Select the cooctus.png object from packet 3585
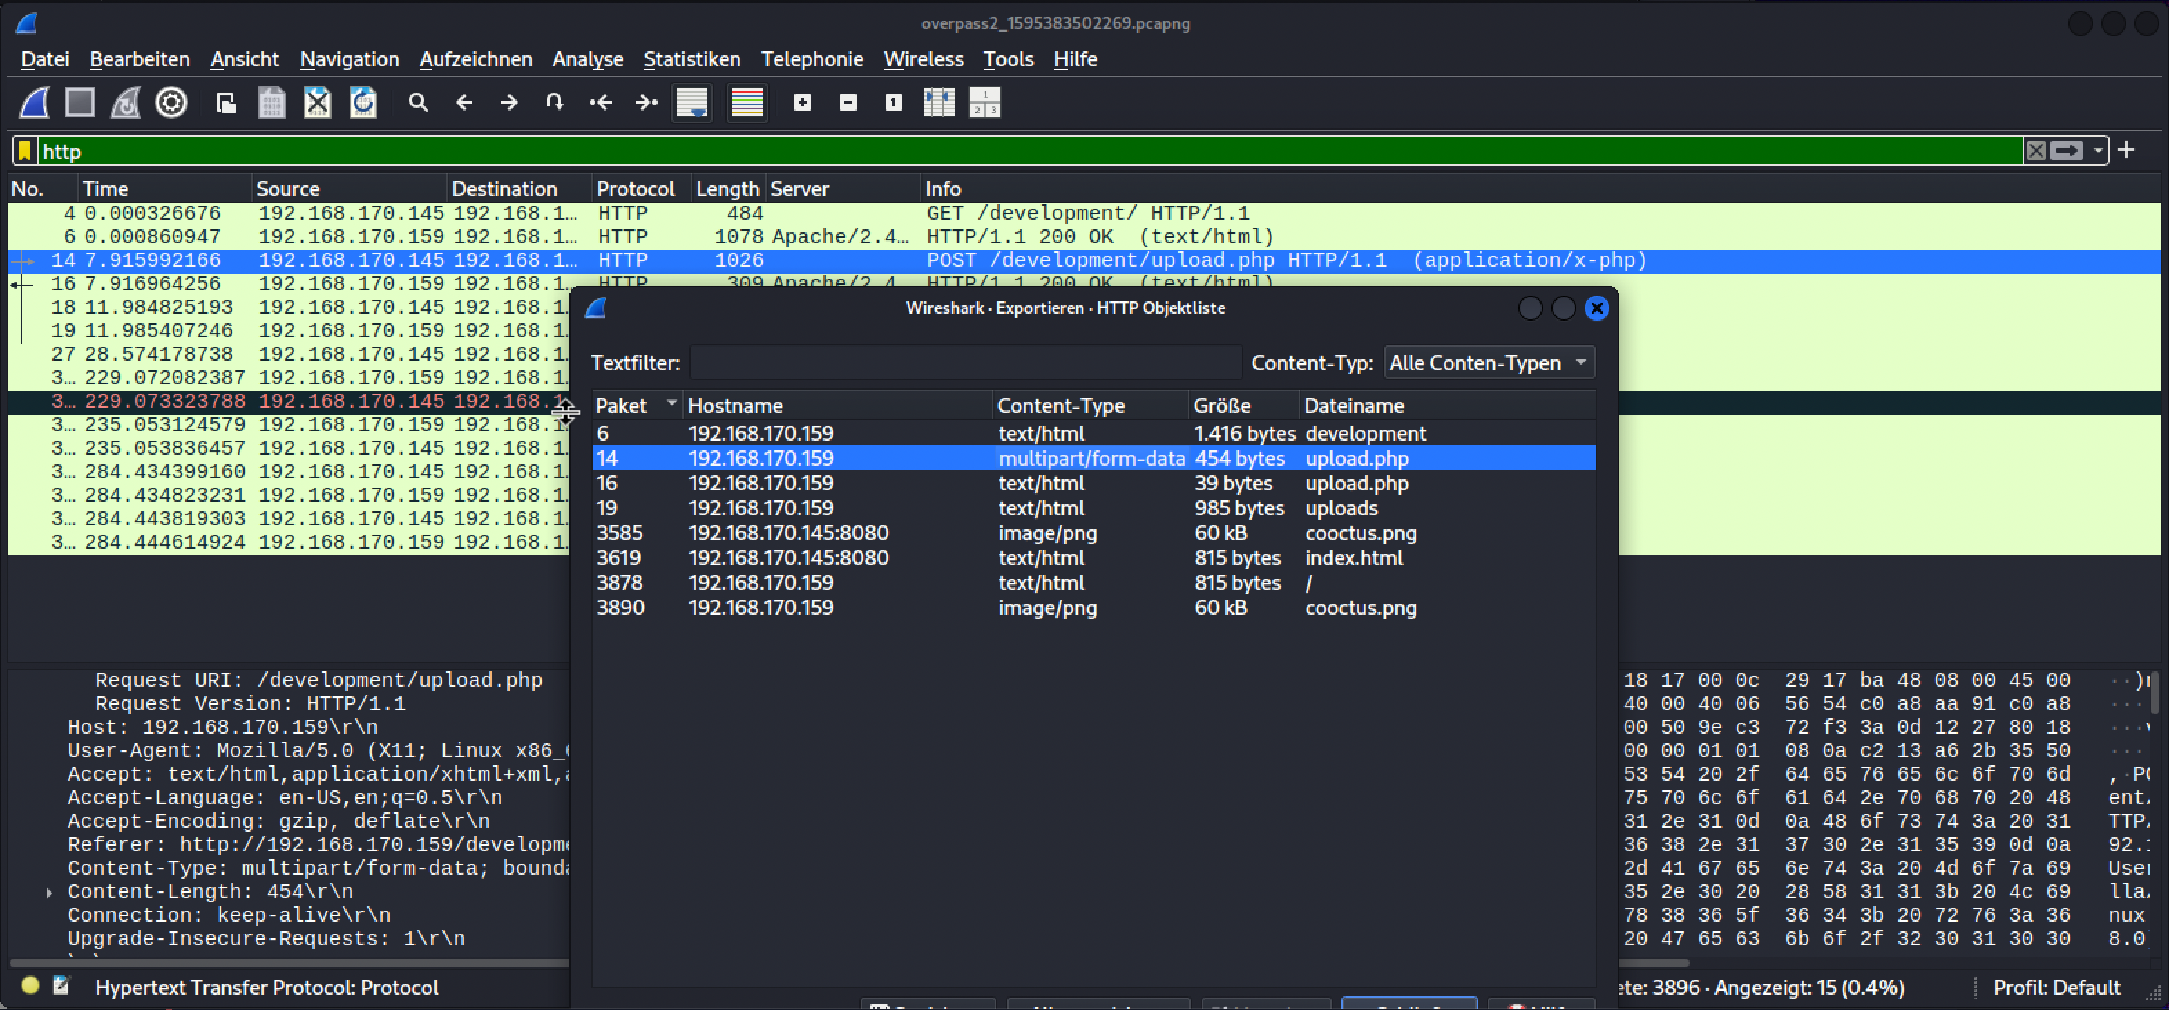 1093,533
